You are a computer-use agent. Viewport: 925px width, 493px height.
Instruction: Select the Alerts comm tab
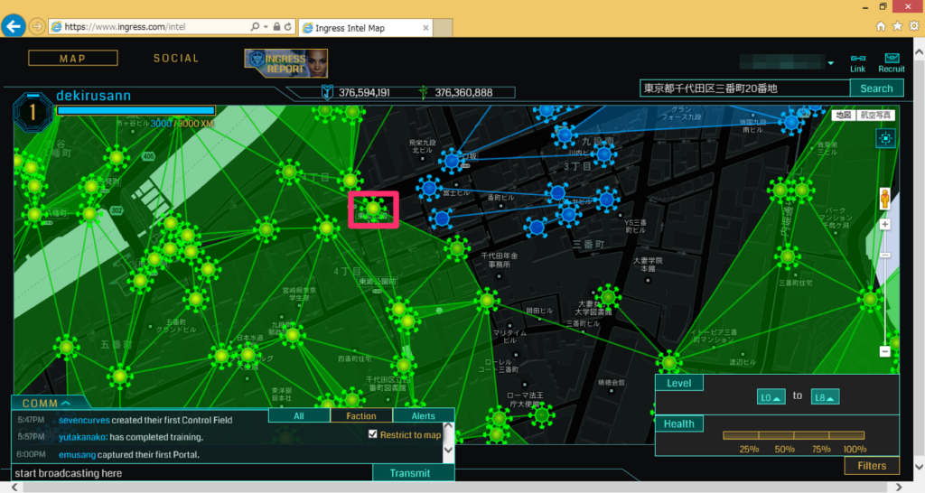pyautogui.click(x=423, y=415)
